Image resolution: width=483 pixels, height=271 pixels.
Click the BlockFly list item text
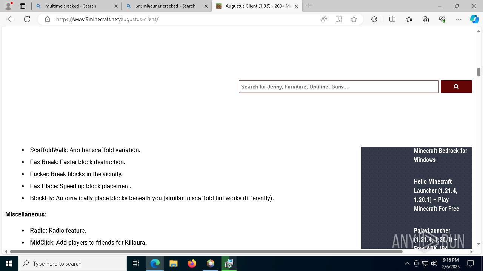tap(152, 198)
